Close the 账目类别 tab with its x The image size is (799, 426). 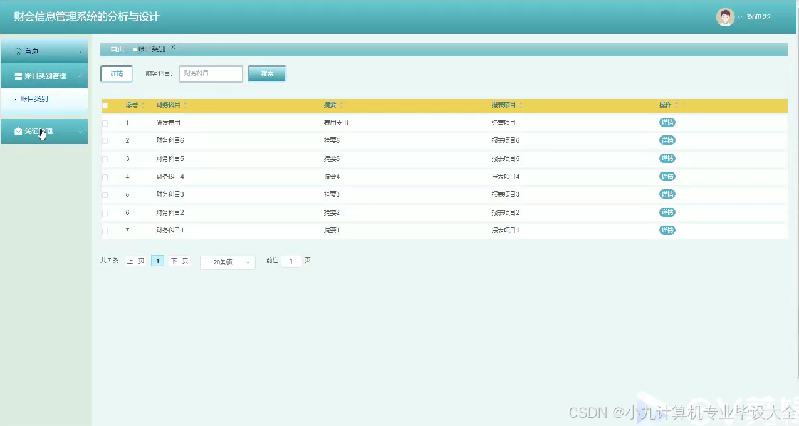tap(173, 47)
